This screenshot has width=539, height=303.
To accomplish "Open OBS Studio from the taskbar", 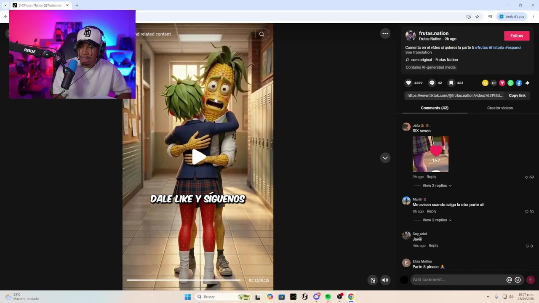I will click(x=340, y=297).
